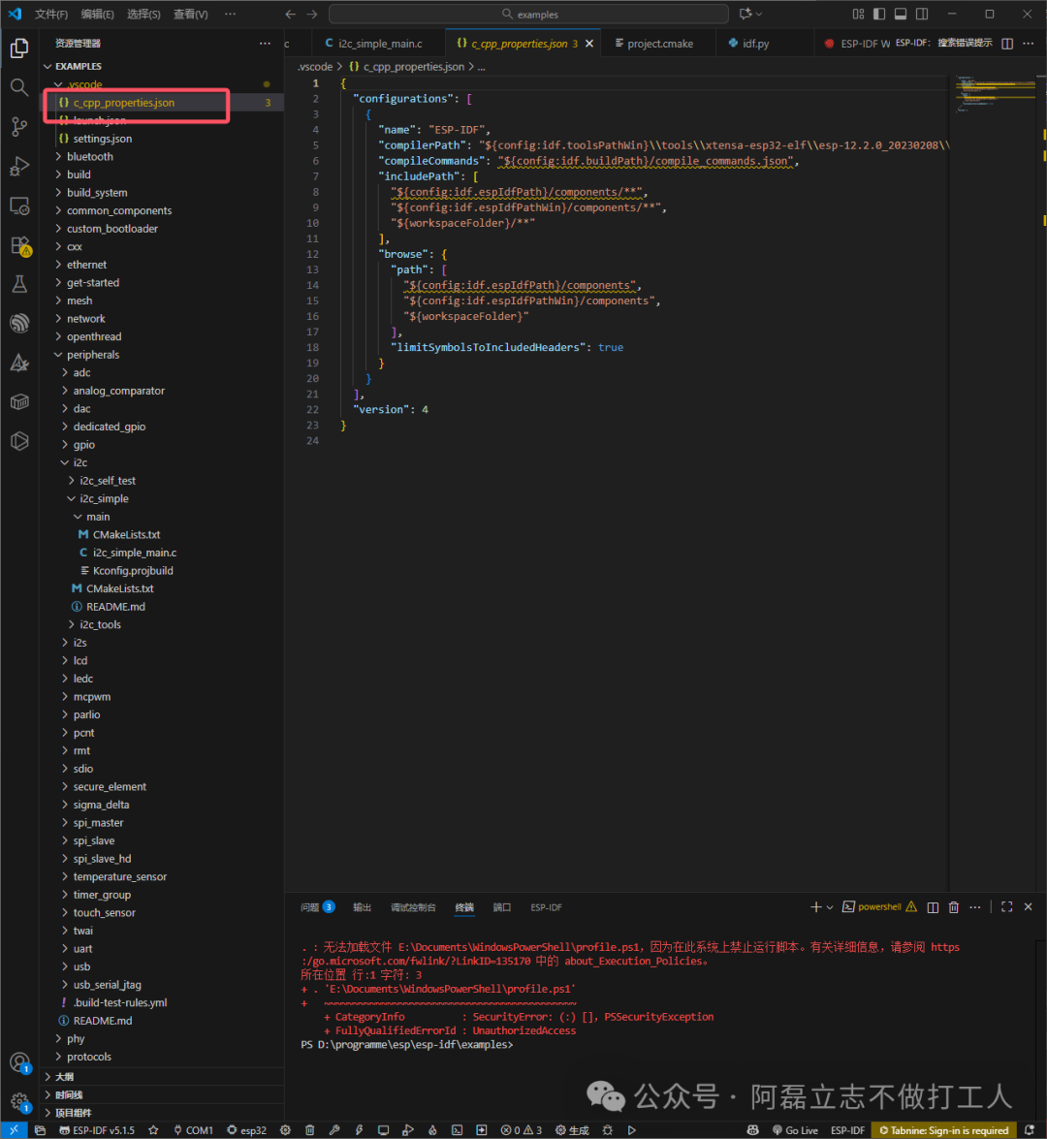Open ESP-IDF terminal icon in status bar
The height and width of the screenshot is (1139, 1047).
(x=457, y=1130)
